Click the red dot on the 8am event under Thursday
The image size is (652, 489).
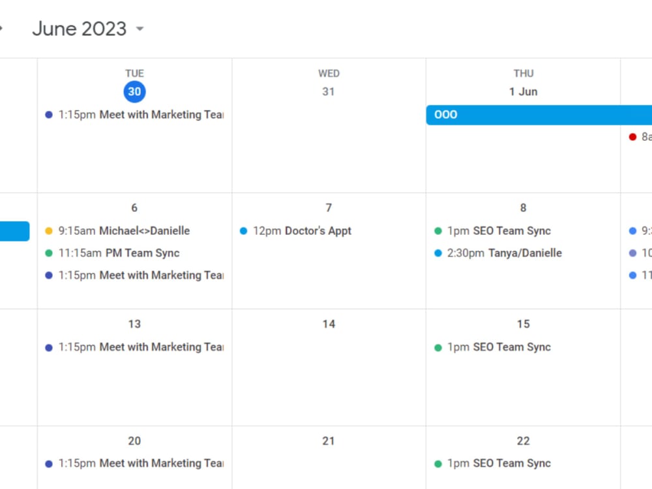point(632,137)
